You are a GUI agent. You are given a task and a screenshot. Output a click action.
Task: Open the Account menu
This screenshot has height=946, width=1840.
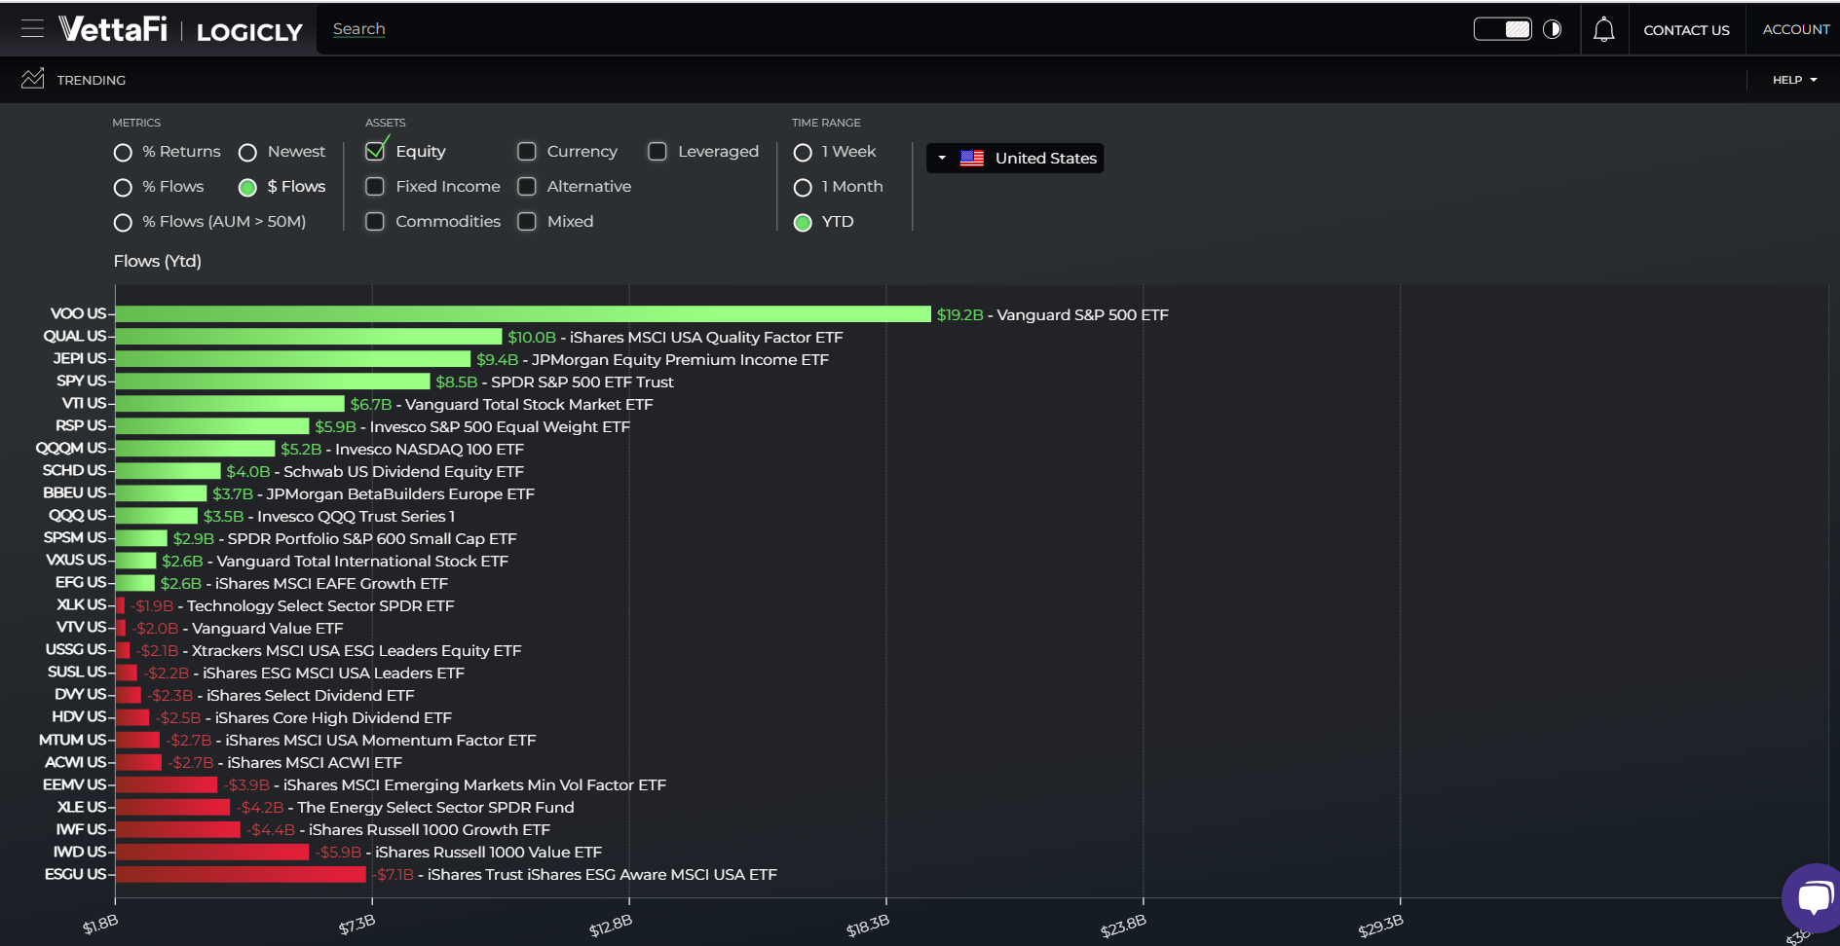coord(1795,29)
